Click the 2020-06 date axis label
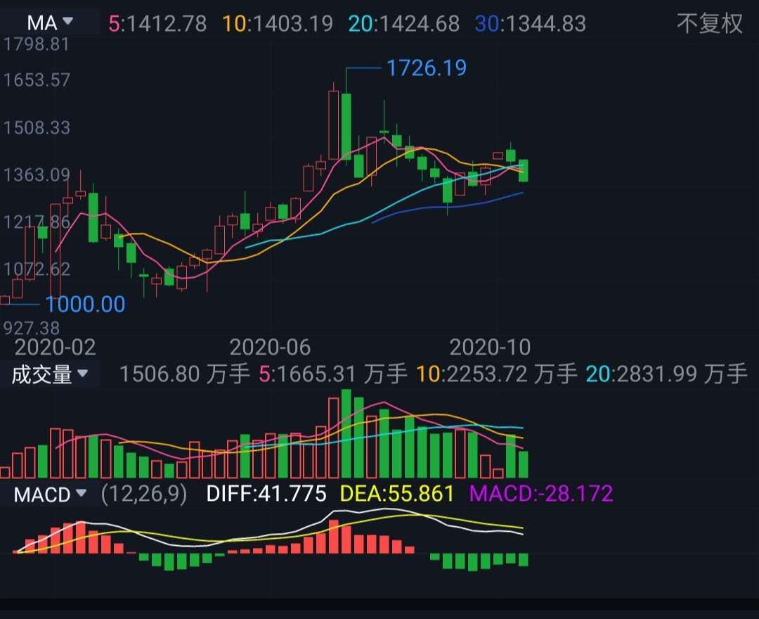759x619 pixels. [270, 347]
